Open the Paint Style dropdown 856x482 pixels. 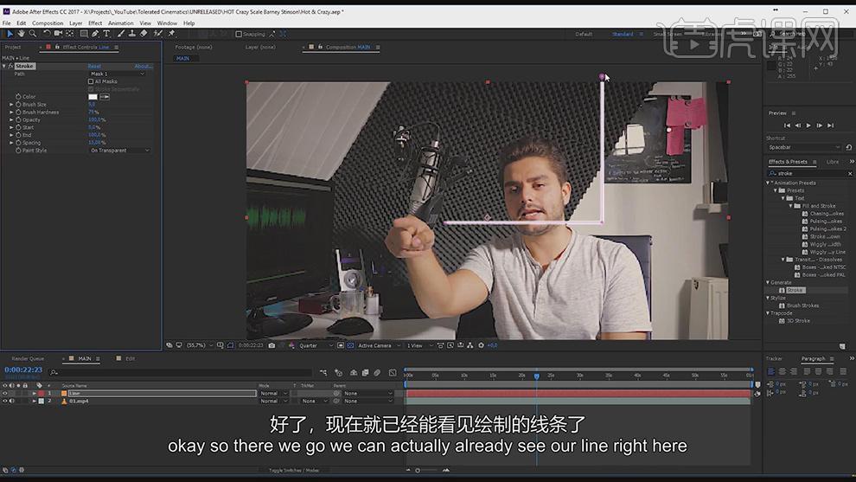[119, 151]
